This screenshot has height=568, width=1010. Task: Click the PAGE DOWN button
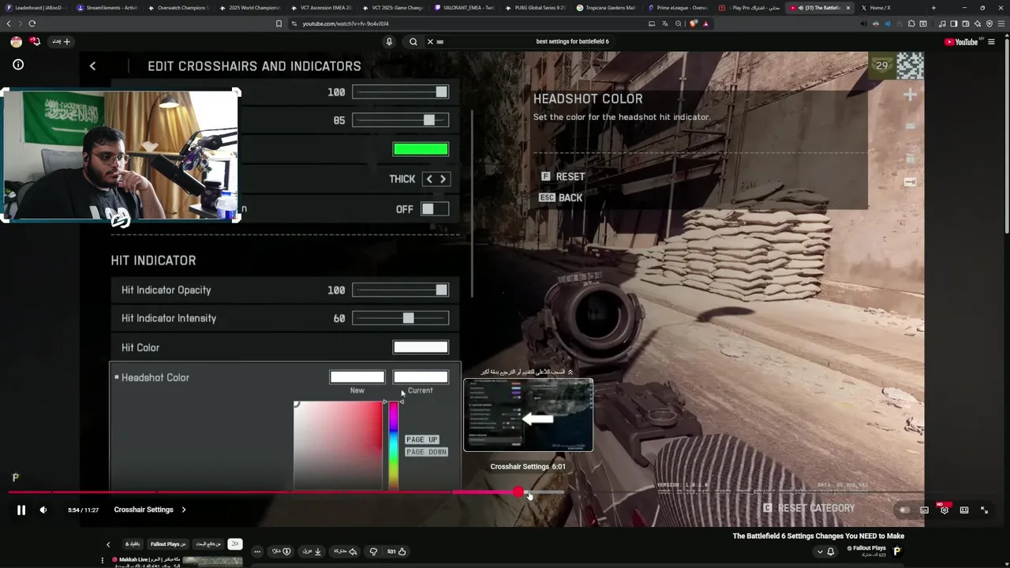(426, 452)
